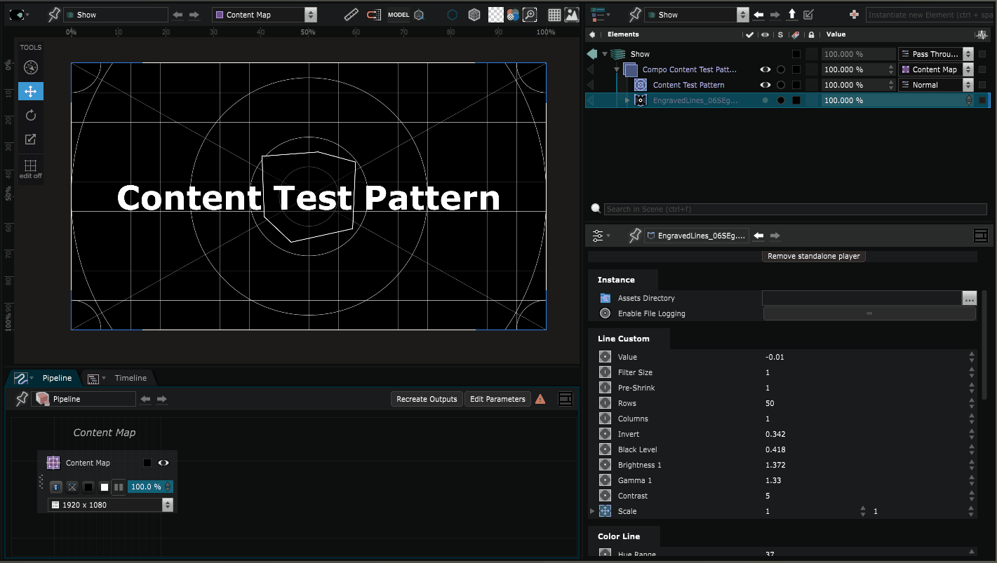Click the parameter editor layout icon

[981, 236]
